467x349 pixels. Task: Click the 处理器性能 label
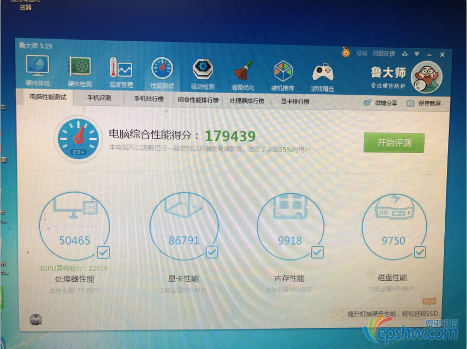point(75,279)
